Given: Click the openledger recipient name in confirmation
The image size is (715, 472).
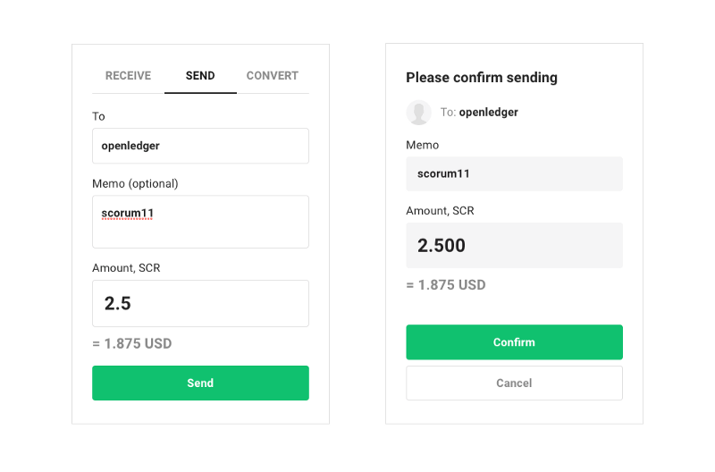Looking at the screenshot, I should (x=488, y=112).
